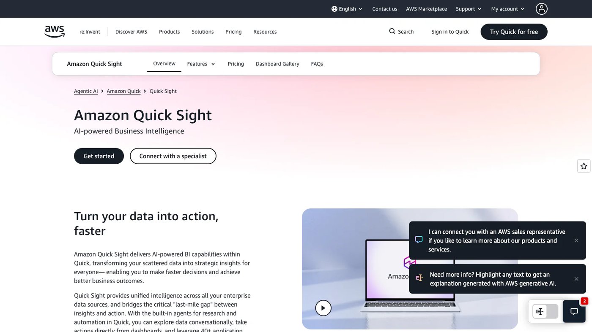Open the Products menu
The image size is (592, 332).
click(x=169, y=32)
